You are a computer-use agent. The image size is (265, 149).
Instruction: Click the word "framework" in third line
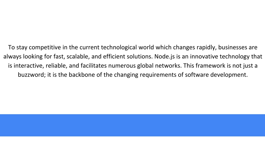[210, 65]
